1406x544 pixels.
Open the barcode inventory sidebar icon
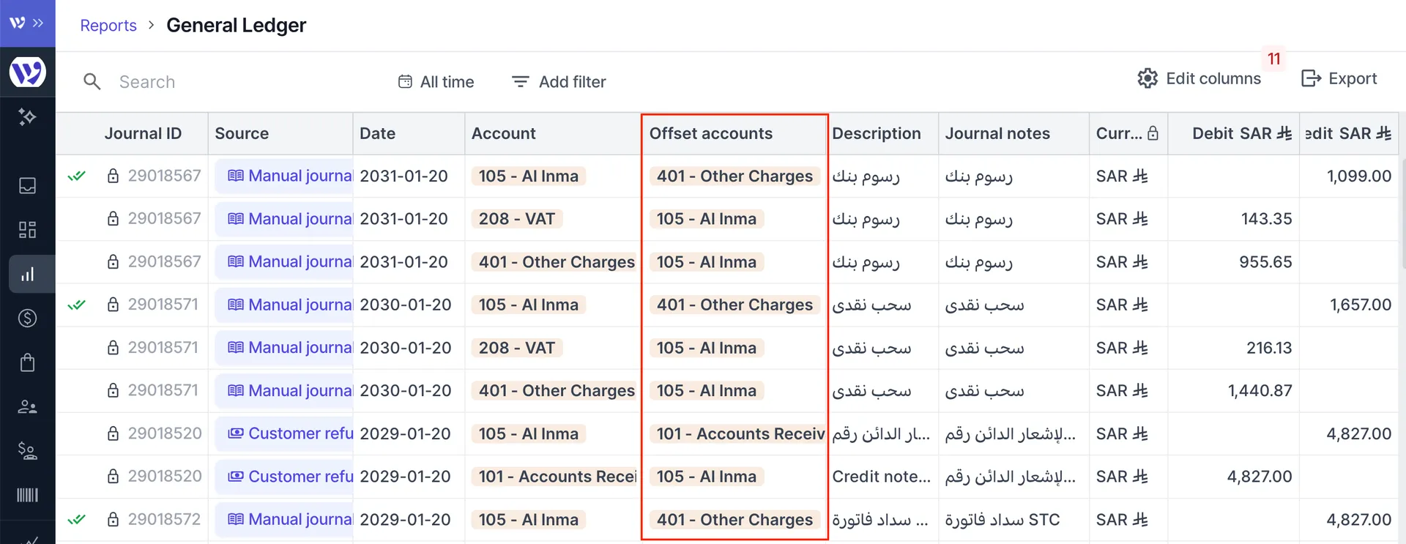tap(27, 496)
